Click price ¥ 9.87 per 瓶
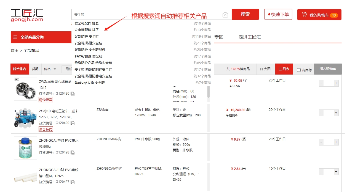350x192 pixels. (x=236, y=139)
